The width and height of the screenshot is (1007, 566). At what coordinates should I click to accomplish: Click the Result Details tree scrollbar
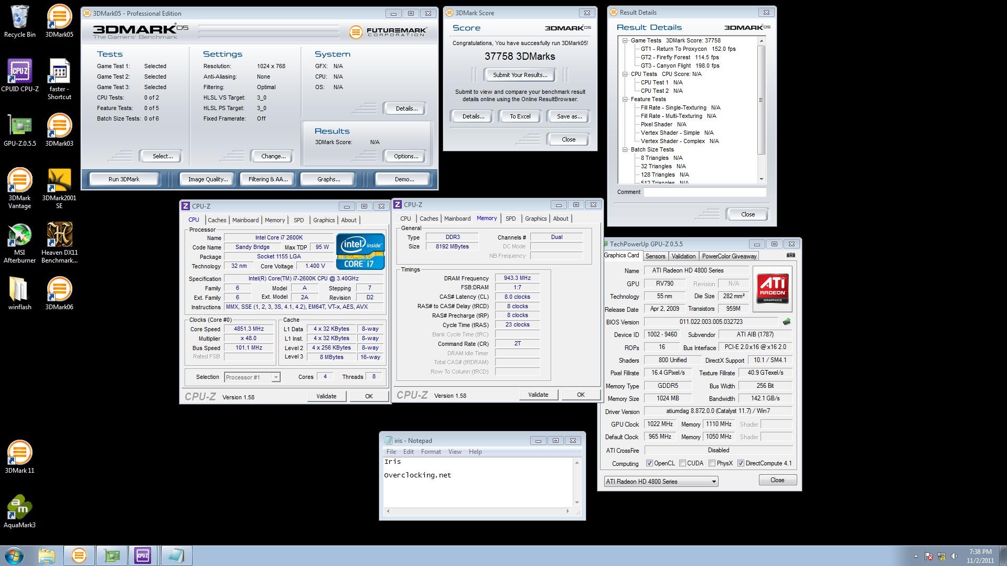[x=761, y=110]
